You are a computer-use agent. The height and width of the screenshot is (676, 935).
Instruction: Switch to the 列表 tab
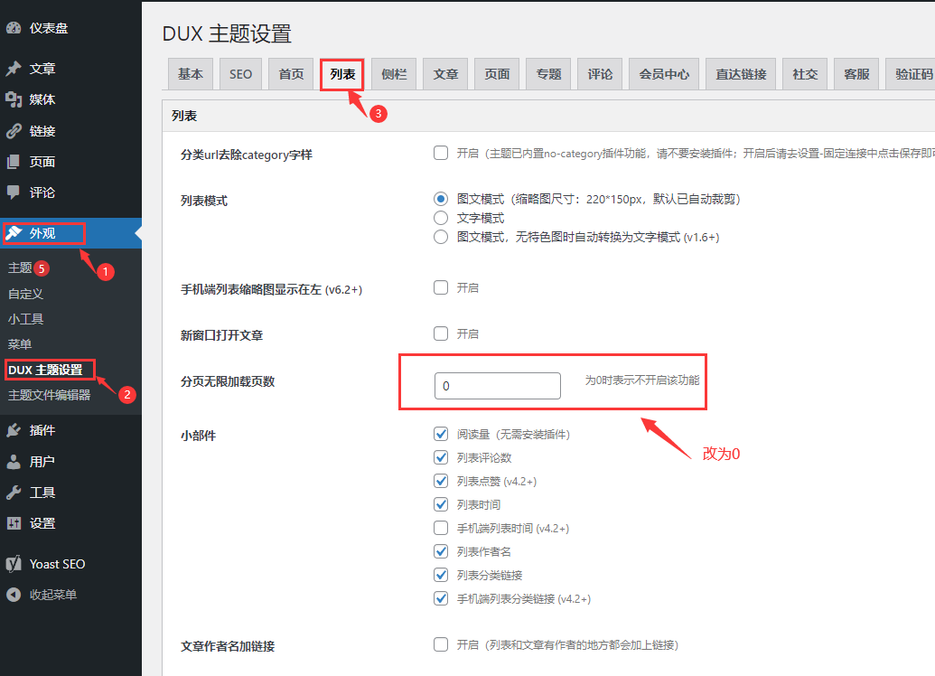click(342, 74)
